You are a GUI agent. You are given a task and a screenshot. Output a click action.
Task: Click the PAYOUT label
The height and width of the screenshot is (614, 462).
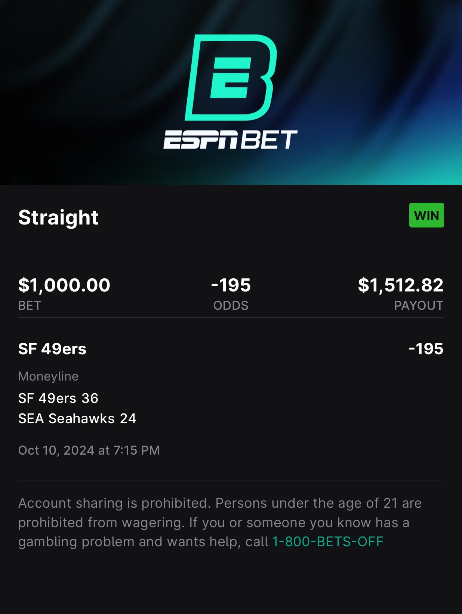point(418,306)
